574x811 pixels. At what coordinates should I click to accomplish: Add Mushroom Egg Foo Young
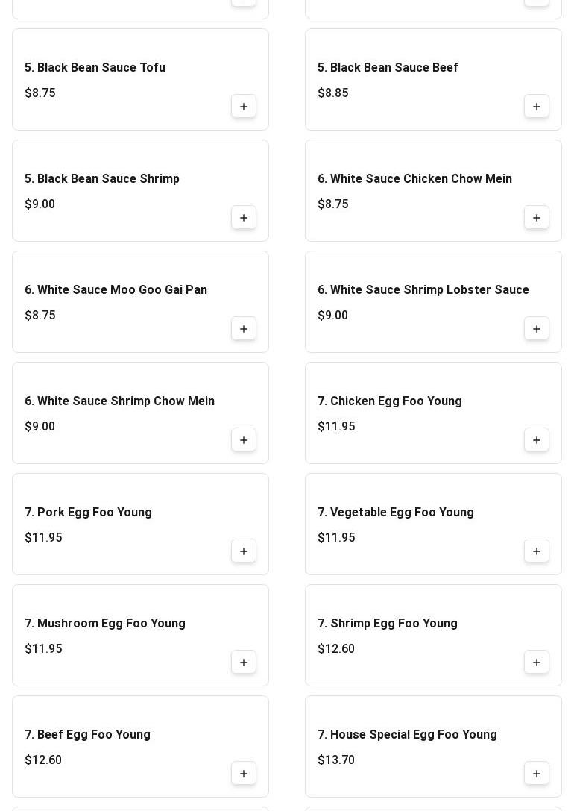(x=243, y=663)
